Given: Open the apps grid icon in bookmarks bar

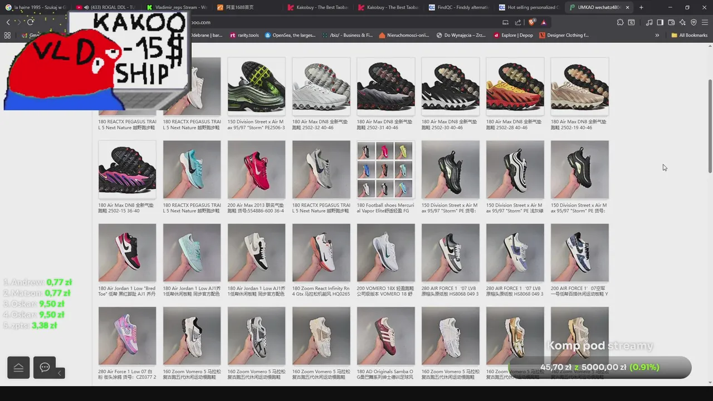Looking at the screenshot, I should point(7,35).
